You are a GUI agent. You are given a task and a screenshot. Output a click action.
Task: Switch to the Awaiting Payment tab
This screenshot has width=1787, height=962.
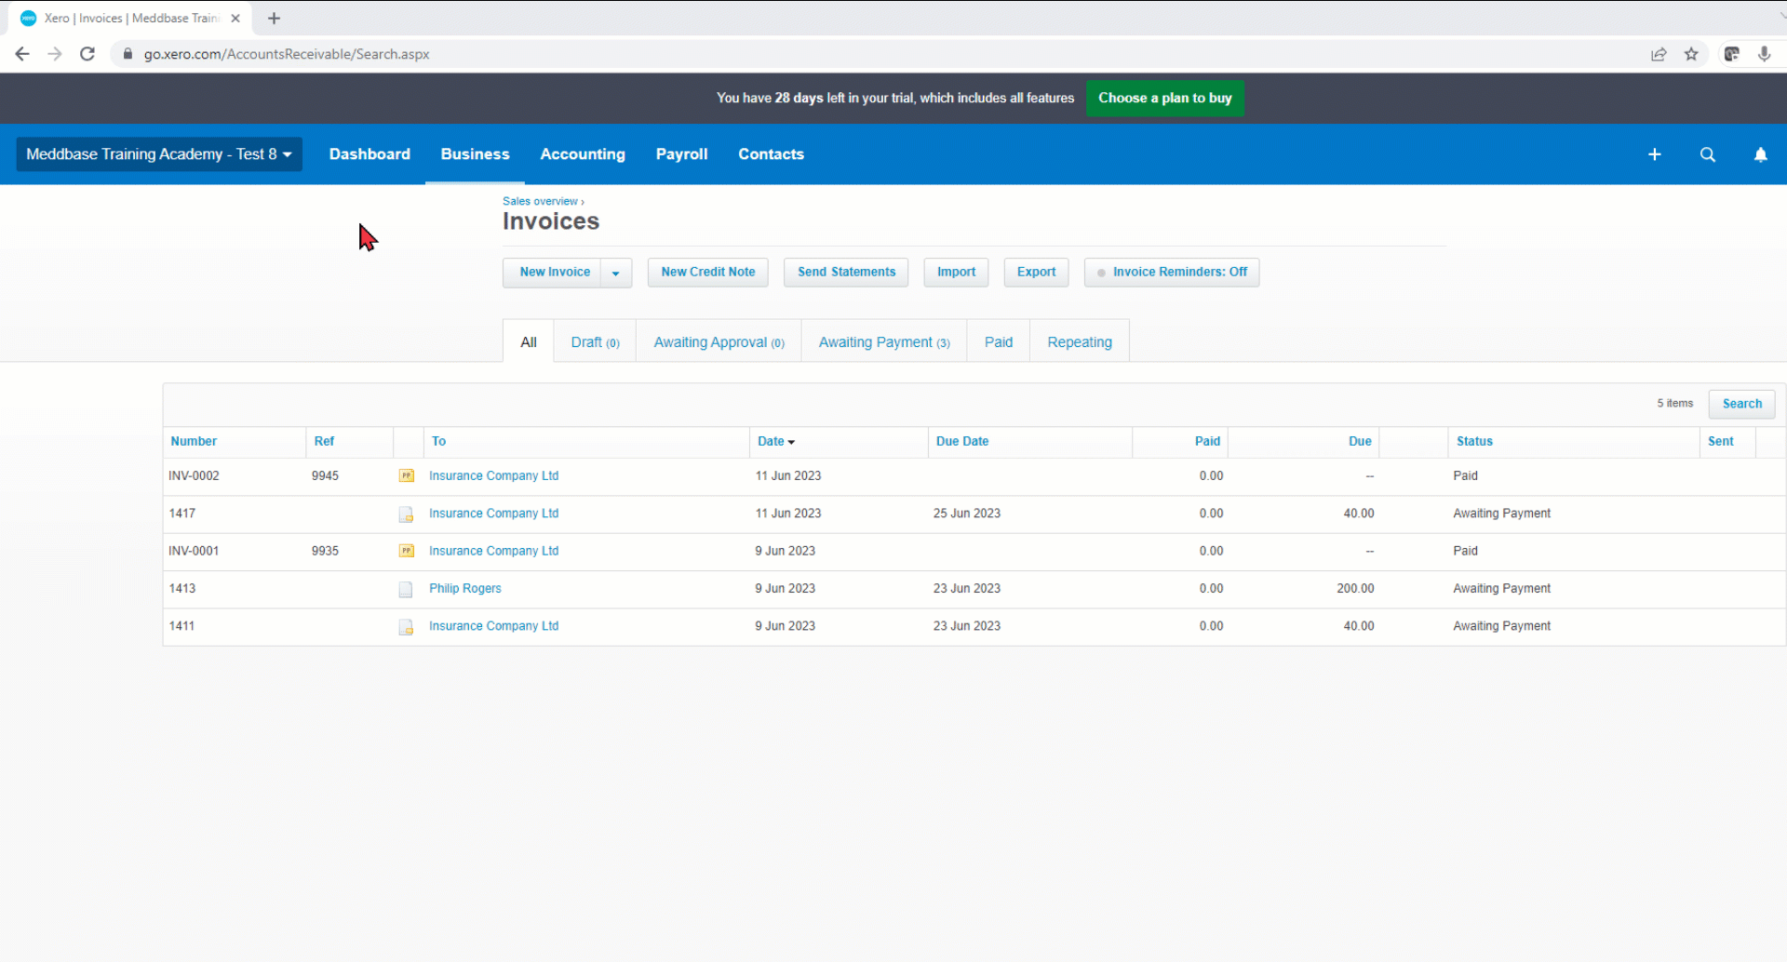tap(884, 342)
